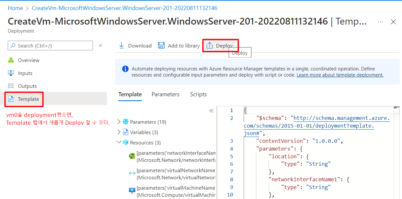Collapse the left sidebar menu chevrons
Image resolution: width=402 pixels, height=199 pixels.
[x=100, y=46]
